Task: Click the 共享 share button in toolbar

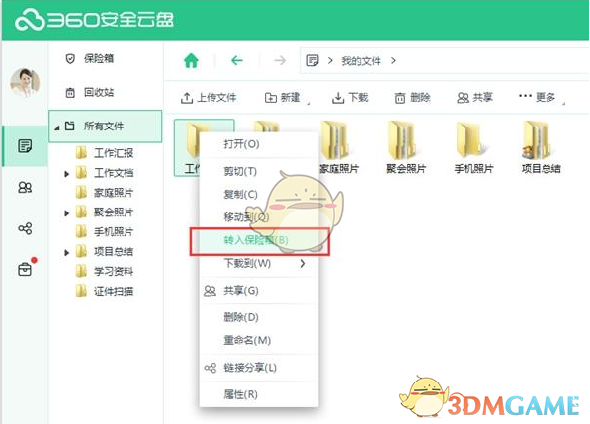Action: (474, 98)
